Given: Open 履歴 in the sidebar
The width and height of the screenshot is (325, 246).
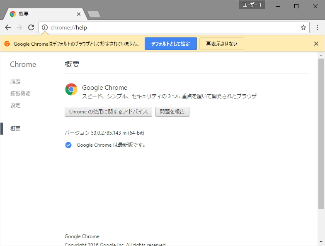Looking at the screenshot, I should point(15,81).
